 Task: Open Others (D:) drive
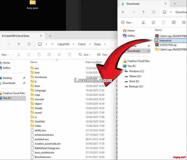pos(133,76)
